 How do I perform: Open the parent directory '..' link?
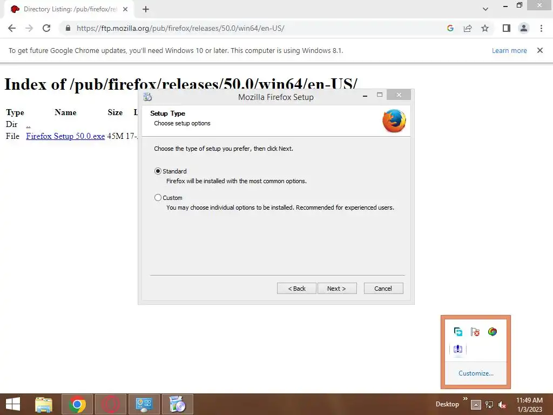coord(28,125)
